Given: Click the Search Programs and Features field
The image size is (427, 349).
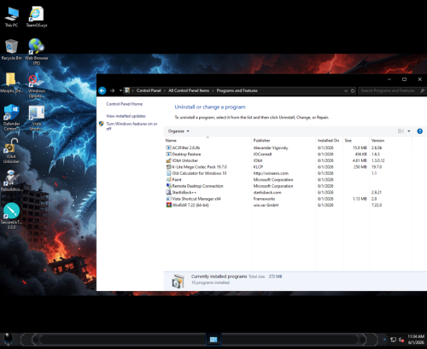Looking at the screenshot, I should coord(392,90).
